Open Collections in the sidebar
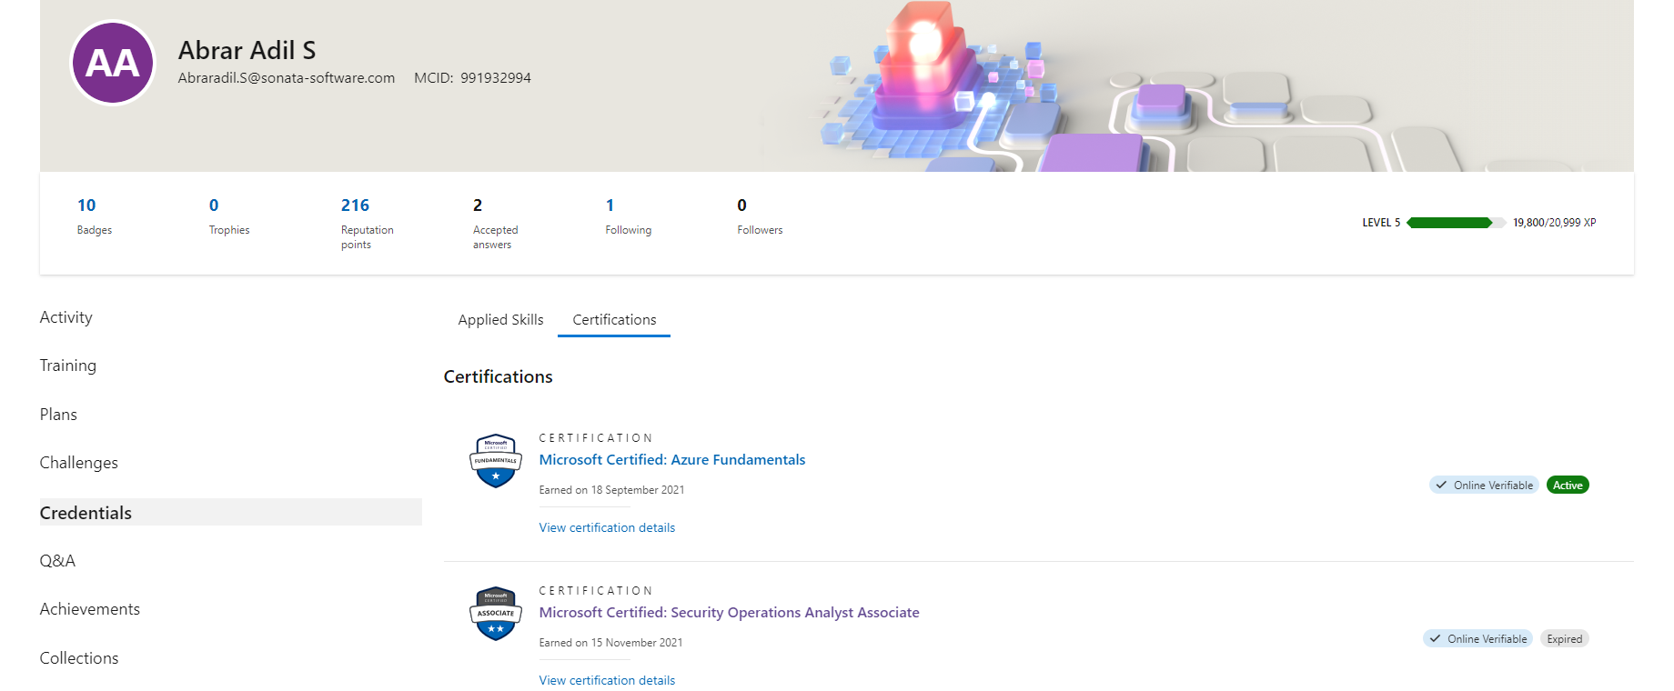The height and width of the screenshot is (691, 1674). tap(79, 658)
